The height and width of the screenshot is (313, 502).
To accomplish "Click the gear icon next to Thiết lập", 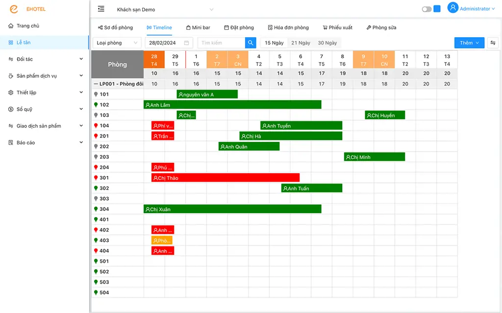I will point(11,92).
